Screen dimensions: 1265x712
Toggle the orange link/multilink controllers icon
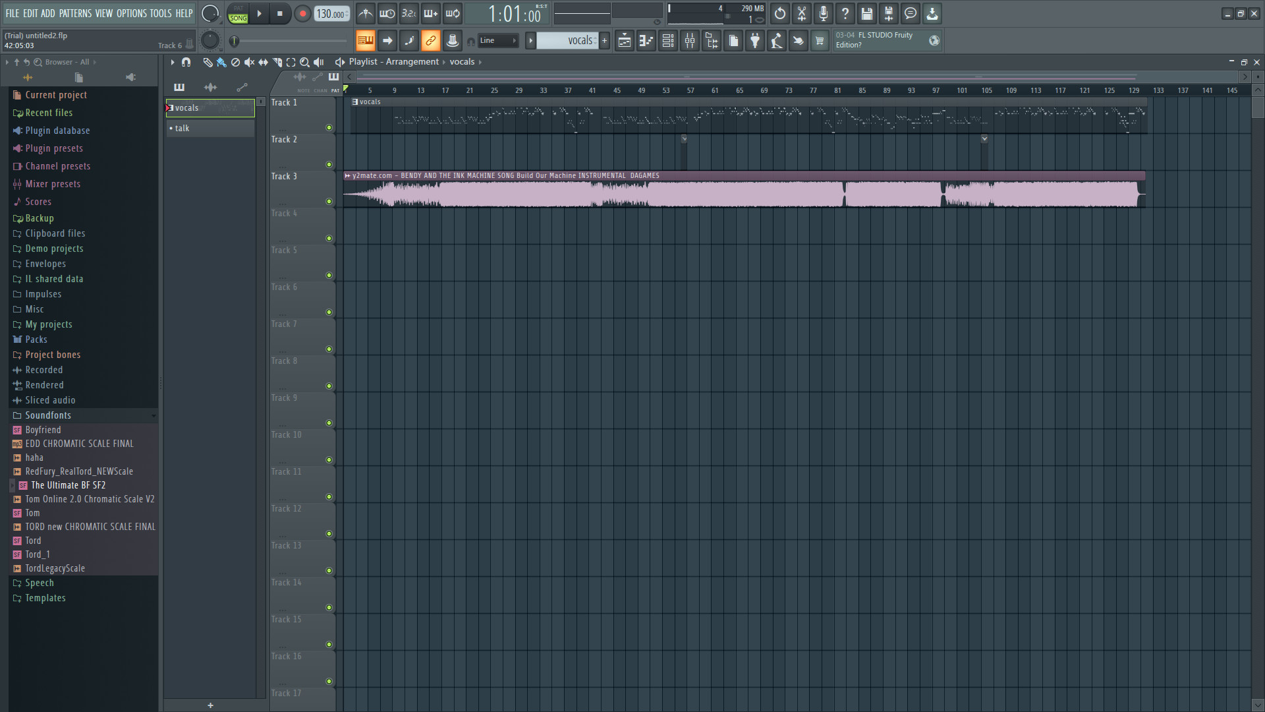[430, 40]
